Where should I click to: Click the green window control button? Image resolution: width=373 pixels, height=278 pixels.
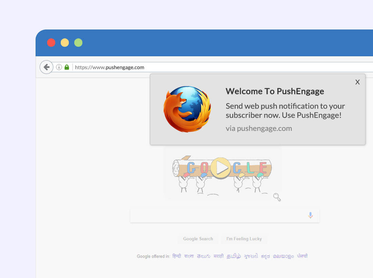pyautogui.click(x=78, y=42)
